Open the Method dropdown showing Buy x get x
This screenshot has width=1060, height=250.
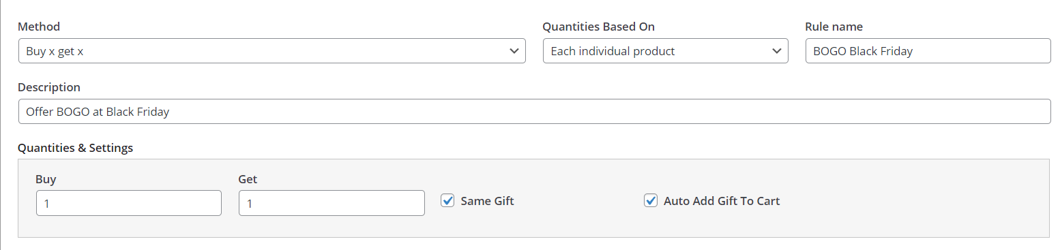(271, 51)
